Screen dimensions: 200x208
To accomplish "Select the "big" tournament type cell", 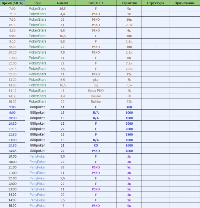I will point(96,85).
